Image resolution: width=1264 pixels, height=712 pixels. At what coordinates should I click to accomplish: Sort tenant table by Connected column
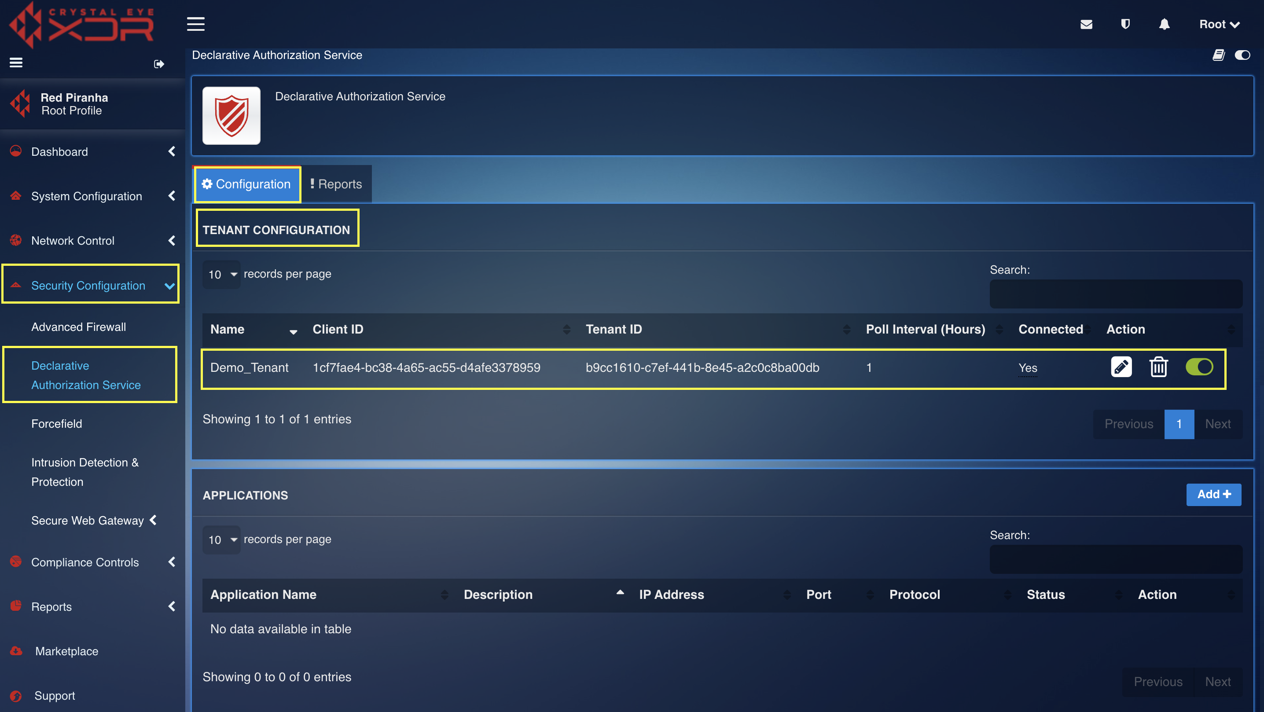[x=1055, y=329]
